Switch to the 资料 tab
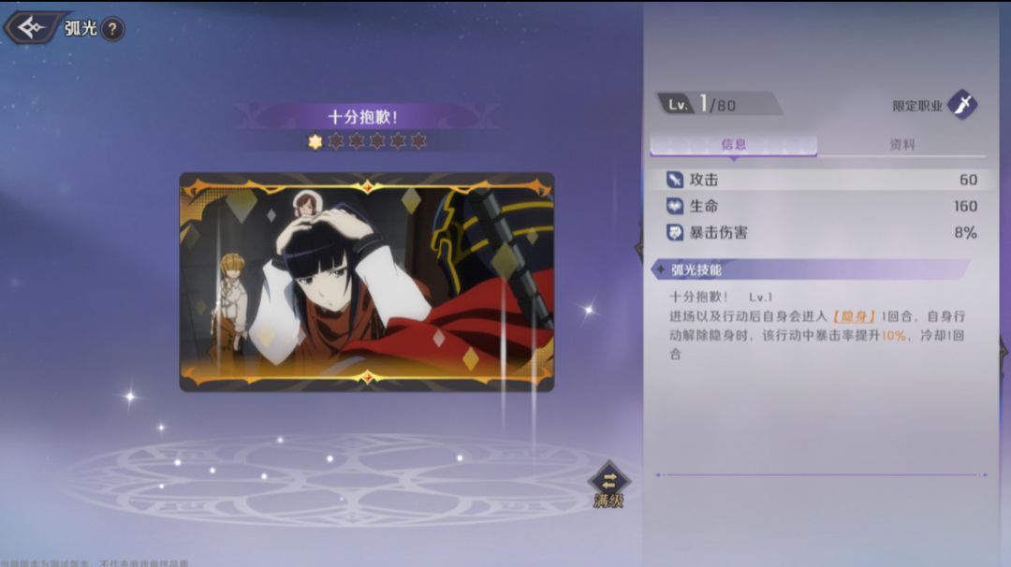The image size is (1011, 567). click(901, 144)
